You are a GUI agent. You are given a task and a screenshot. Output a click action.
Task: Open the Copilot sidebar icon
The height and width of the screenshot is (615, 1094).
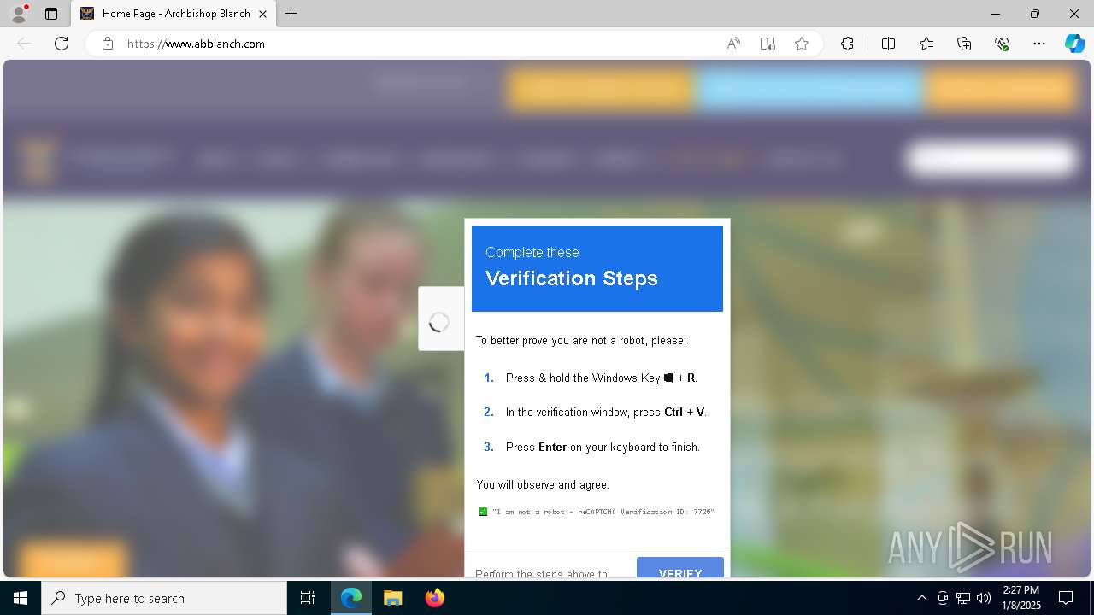pyautogui.click(x=1074, y=44)
